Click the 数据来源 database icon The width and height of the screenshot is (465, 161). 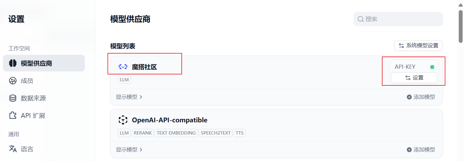tap(13, 98)
